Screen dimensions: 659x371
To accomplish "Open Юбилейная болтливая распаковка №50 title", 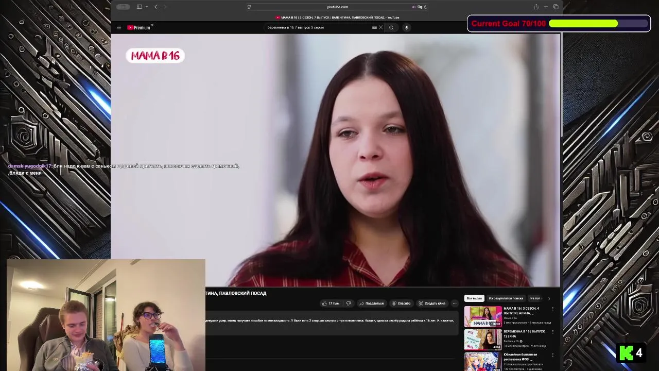I will pos(521,357).
